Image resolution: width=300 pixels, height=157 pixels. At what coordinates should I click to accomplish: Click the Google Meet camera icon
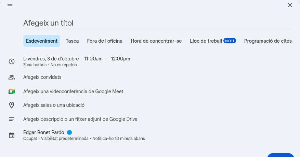[12, 91]
